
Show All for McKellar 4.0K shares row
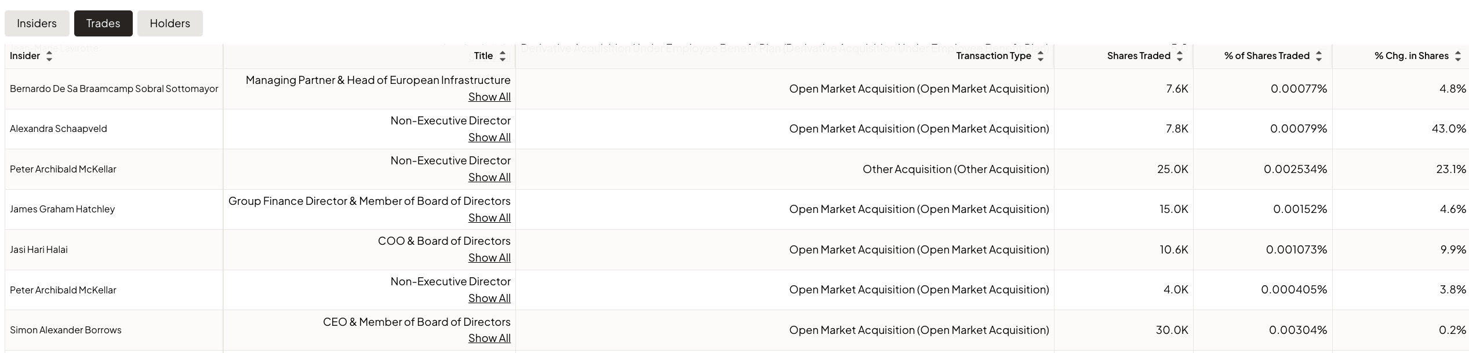[489, 298]
